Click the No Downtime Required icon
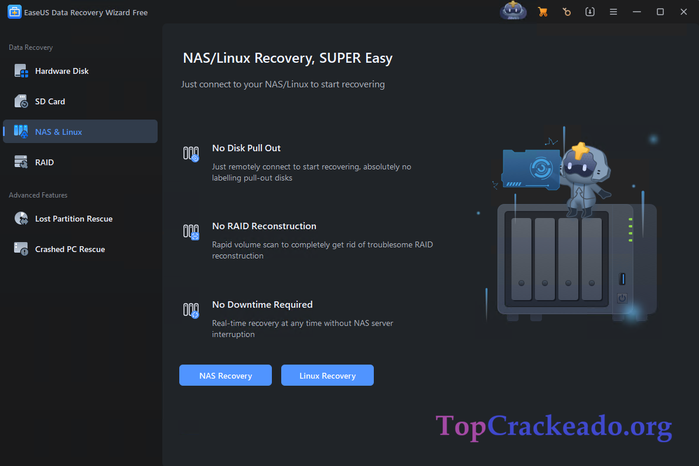The height and width of the screenshot is (466, 699). click(191, 310)
